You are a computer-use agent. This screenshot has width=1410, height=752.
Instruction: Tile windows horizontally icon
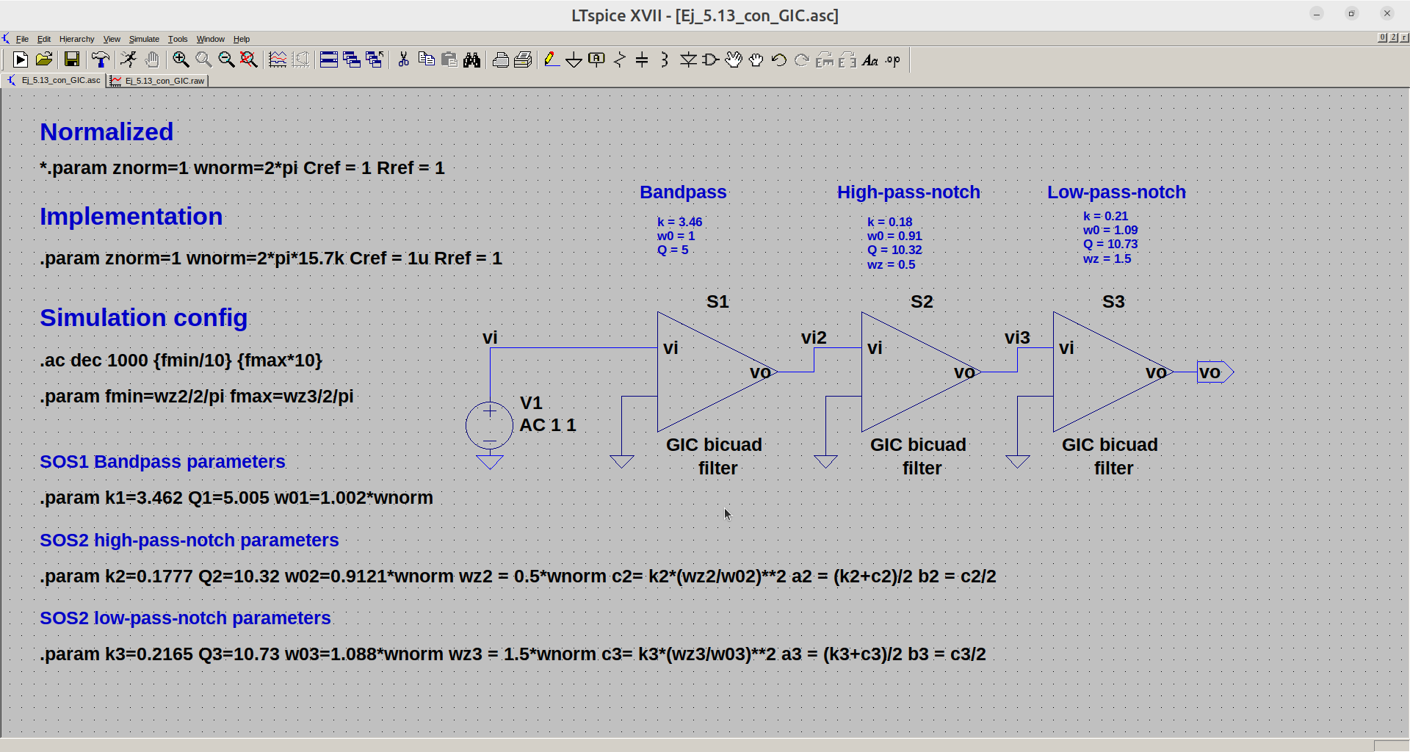coord(329,60)
